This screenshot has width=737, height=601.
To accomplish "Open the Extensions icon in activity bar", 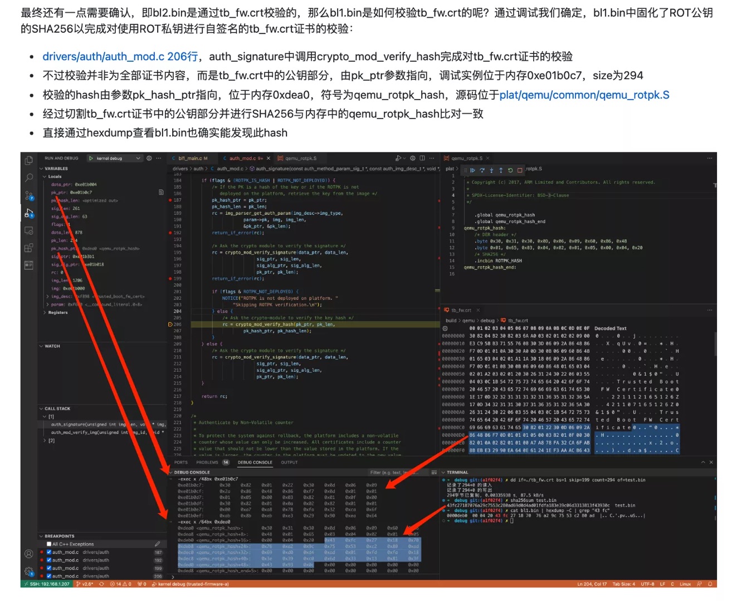I will pyautogui.click(x=29, y=248).
